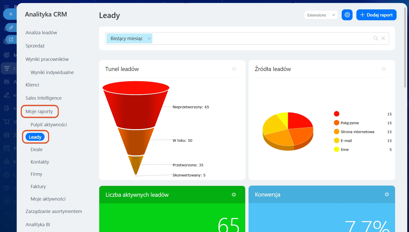Expand Wyniki pracowników menu section

point(47,59)
